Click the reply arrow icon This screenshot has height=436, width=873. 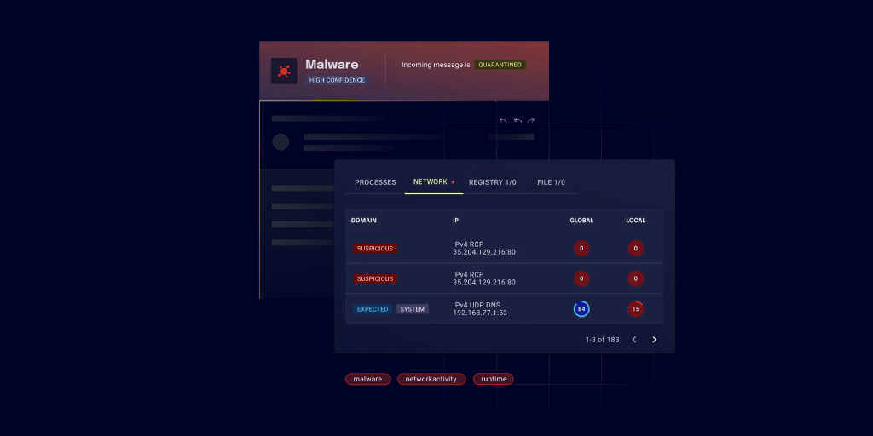tap(503, 121)
